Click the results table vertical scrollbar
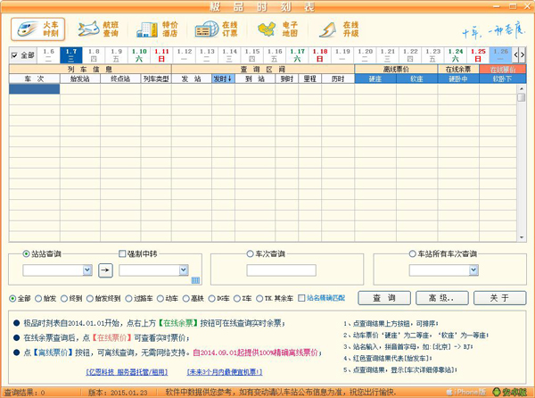This screenshot has width=535, height=398. tap(522, 161)
